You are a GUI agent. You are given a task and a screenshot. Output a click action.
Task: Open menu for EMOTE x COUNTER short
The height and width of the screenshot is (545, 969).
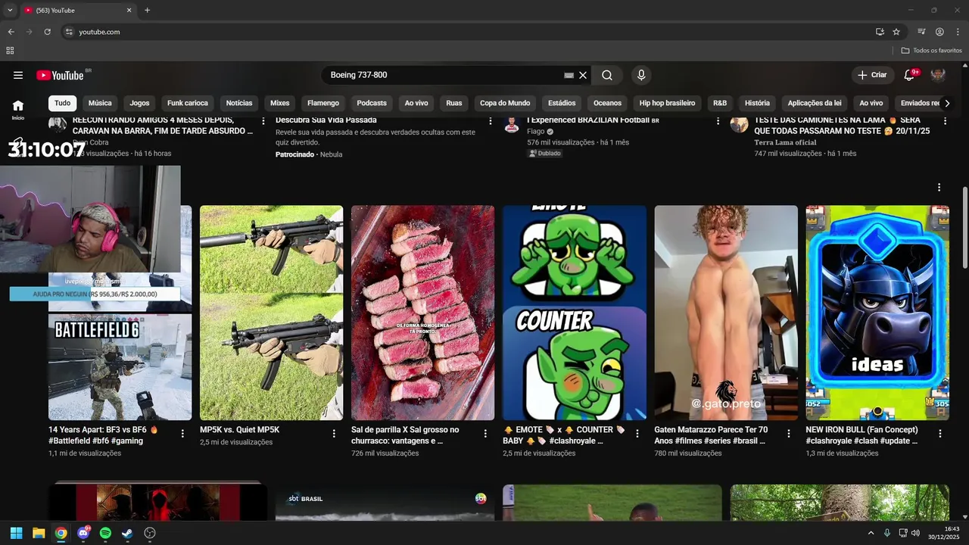(637, 434)
